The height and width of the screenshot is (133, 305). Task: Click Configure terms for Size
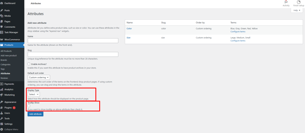[x=238, y=41]
